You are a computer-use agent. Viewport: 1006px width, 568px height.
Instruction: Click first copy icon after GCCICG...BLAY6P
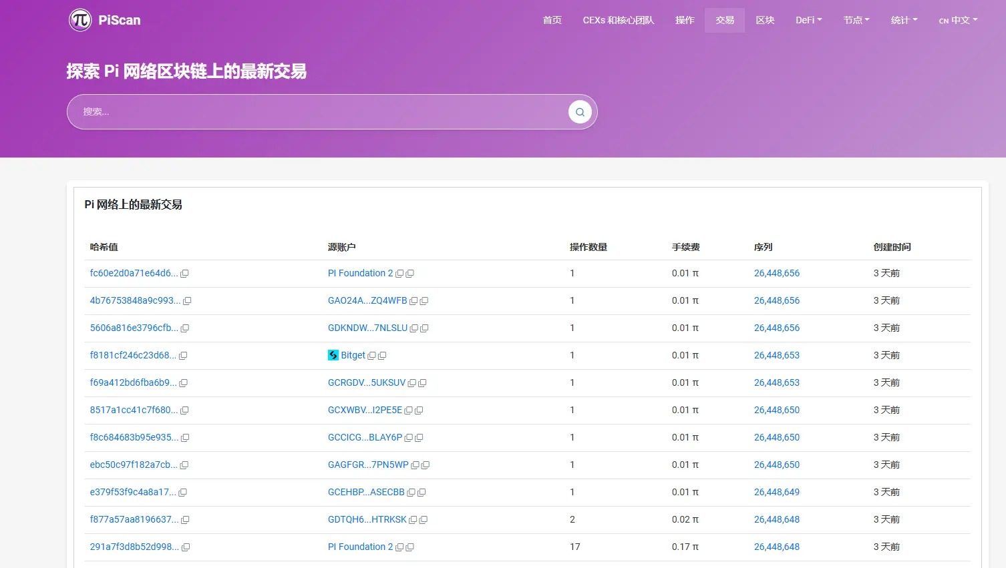[409, 438]
